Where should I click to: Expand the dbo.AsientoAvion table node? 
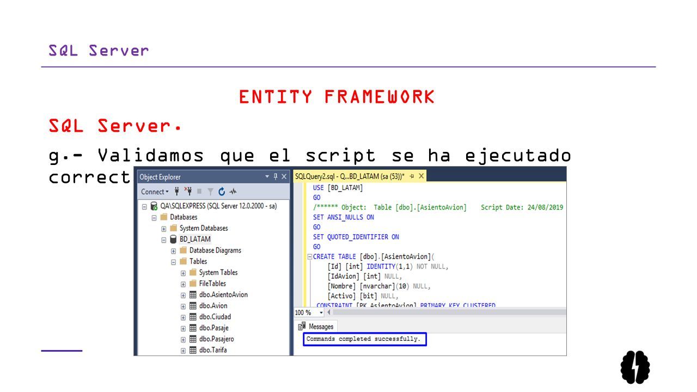coord(184,295)
